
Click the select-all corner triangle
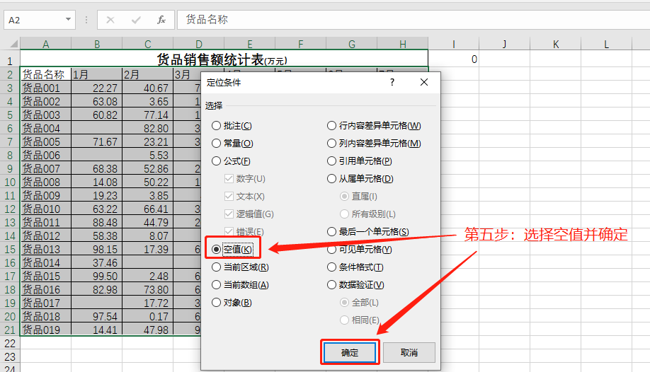pos(13,44)
